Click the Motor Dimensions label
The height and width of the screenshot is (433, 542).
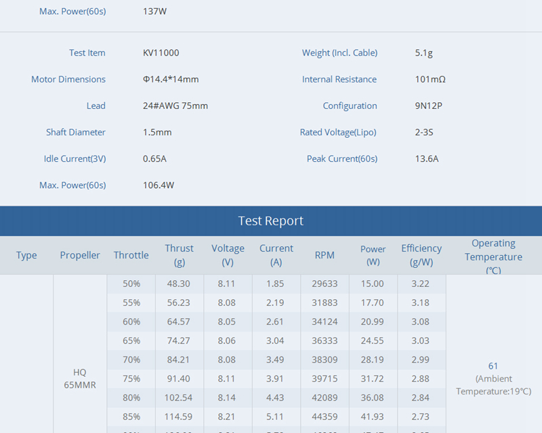point(68,79)
